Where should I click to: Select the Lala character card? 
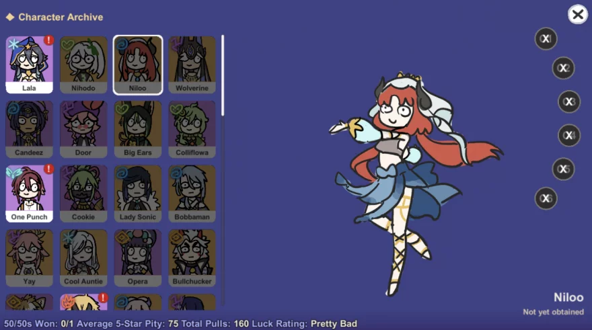(29, 65)
